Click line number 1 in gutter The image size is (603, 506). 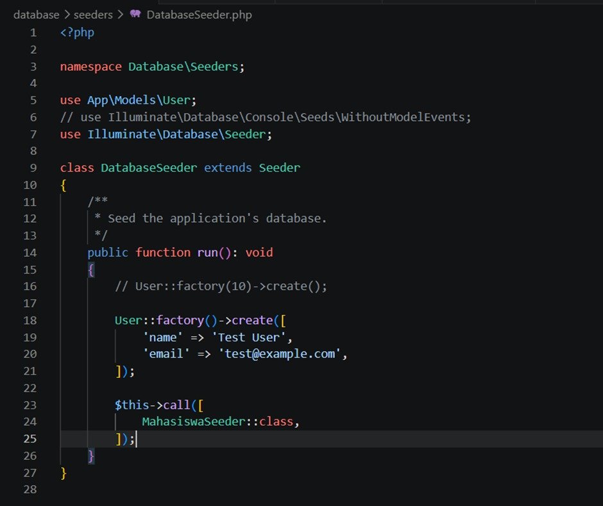pyautogui.click(x=33, y=33)
